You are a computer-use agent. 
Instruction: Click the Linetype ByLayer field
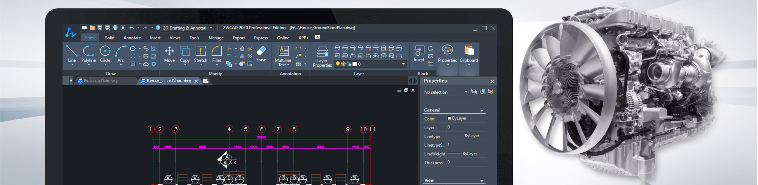click(x=466, y=136)
